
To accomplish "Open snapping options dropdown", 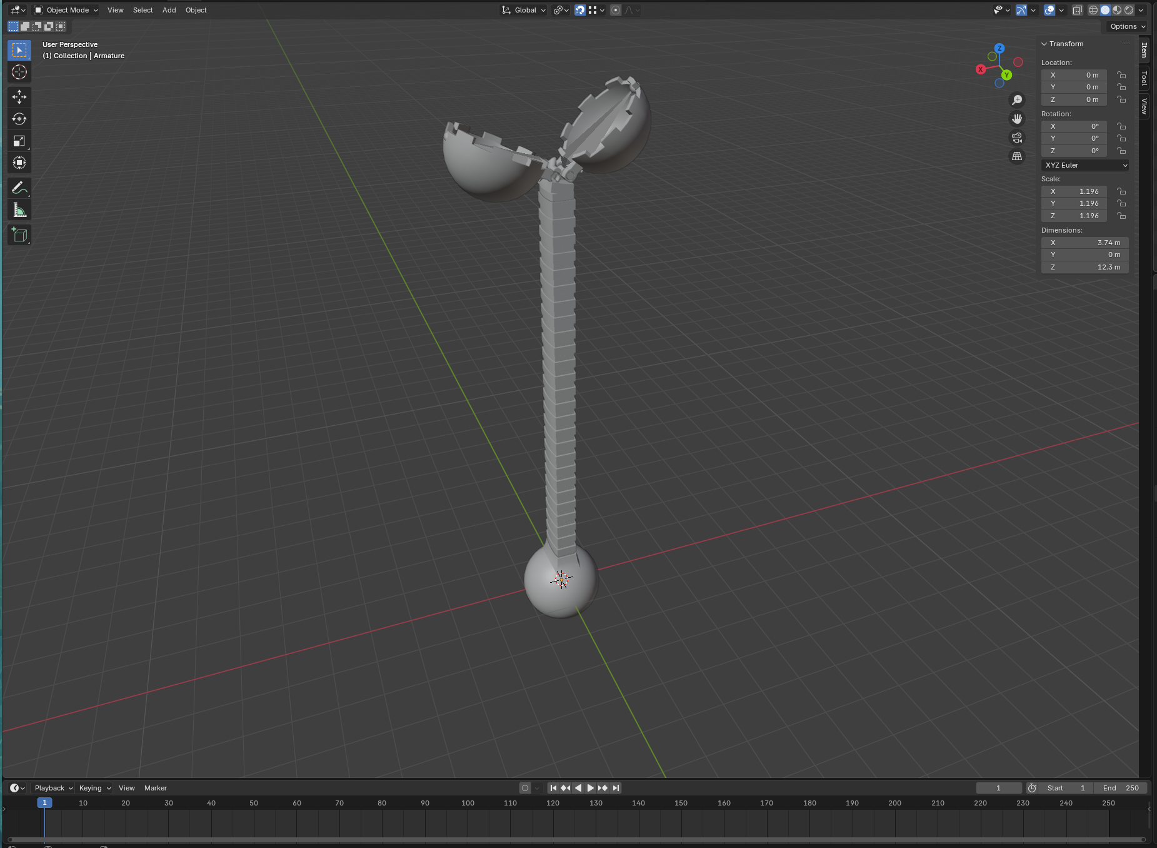I will click(596, 10).
